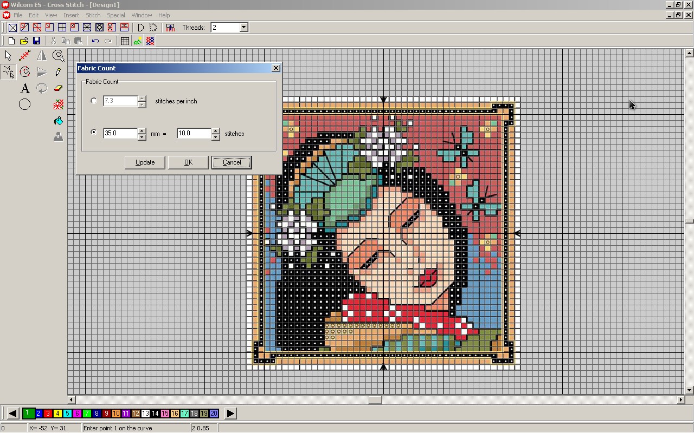694x433 pixels.
Task: Click the open folder icon
Action: tap(24, 41)
